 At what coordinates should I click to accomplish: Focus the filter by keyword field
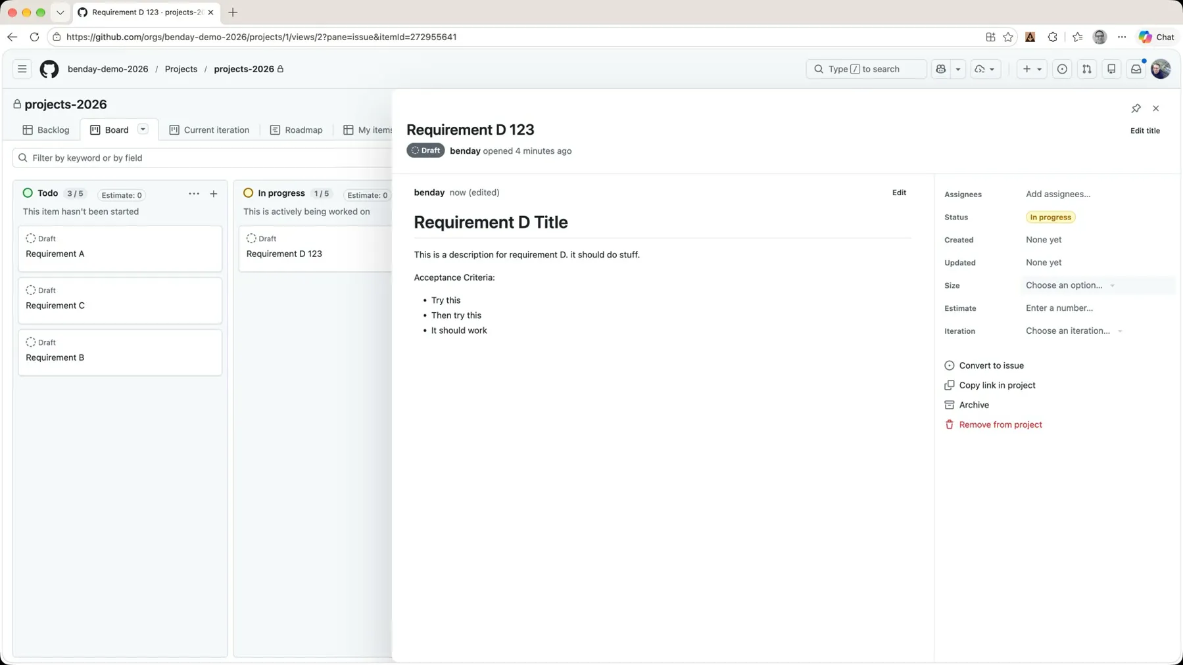[x=204, y=158]
